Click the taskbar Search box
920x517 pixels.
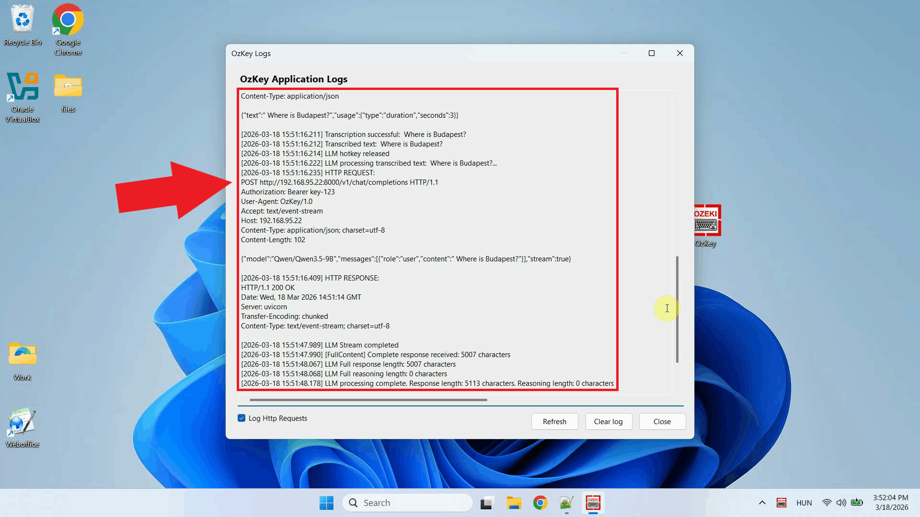pyautogui.click(x=407, y=503)
